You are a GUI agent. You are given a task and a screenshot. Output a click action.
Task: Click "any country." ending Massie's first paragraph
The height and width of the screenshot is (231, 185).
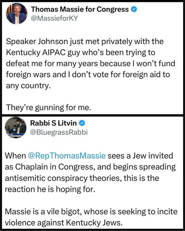coord(28,86)
